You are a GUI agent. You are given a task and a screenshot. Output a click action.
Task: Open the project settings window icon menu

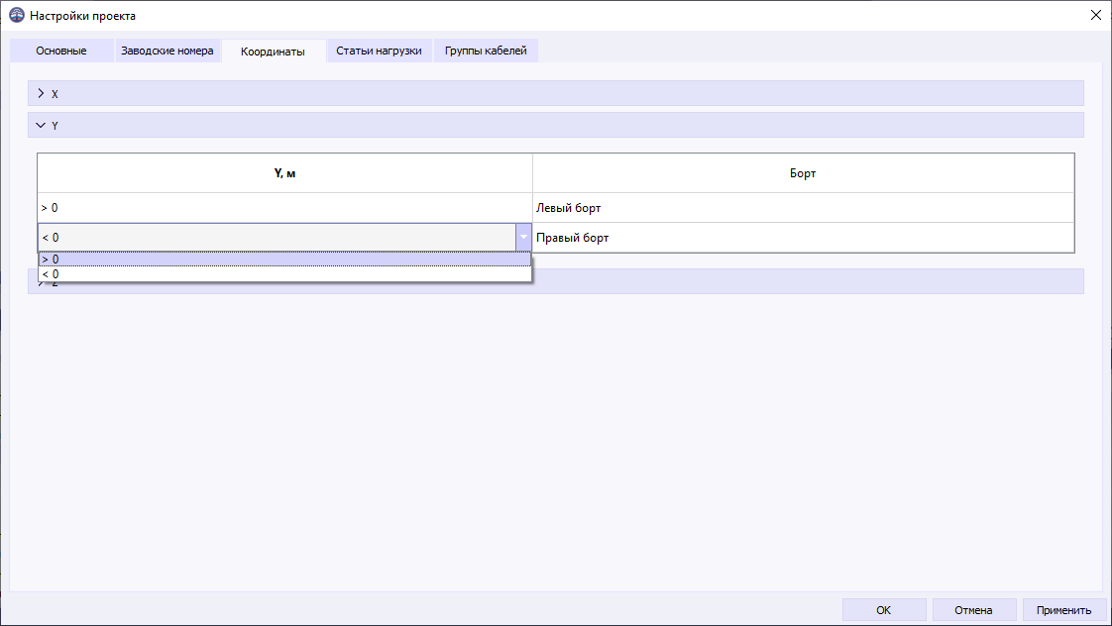pos(18,16)
